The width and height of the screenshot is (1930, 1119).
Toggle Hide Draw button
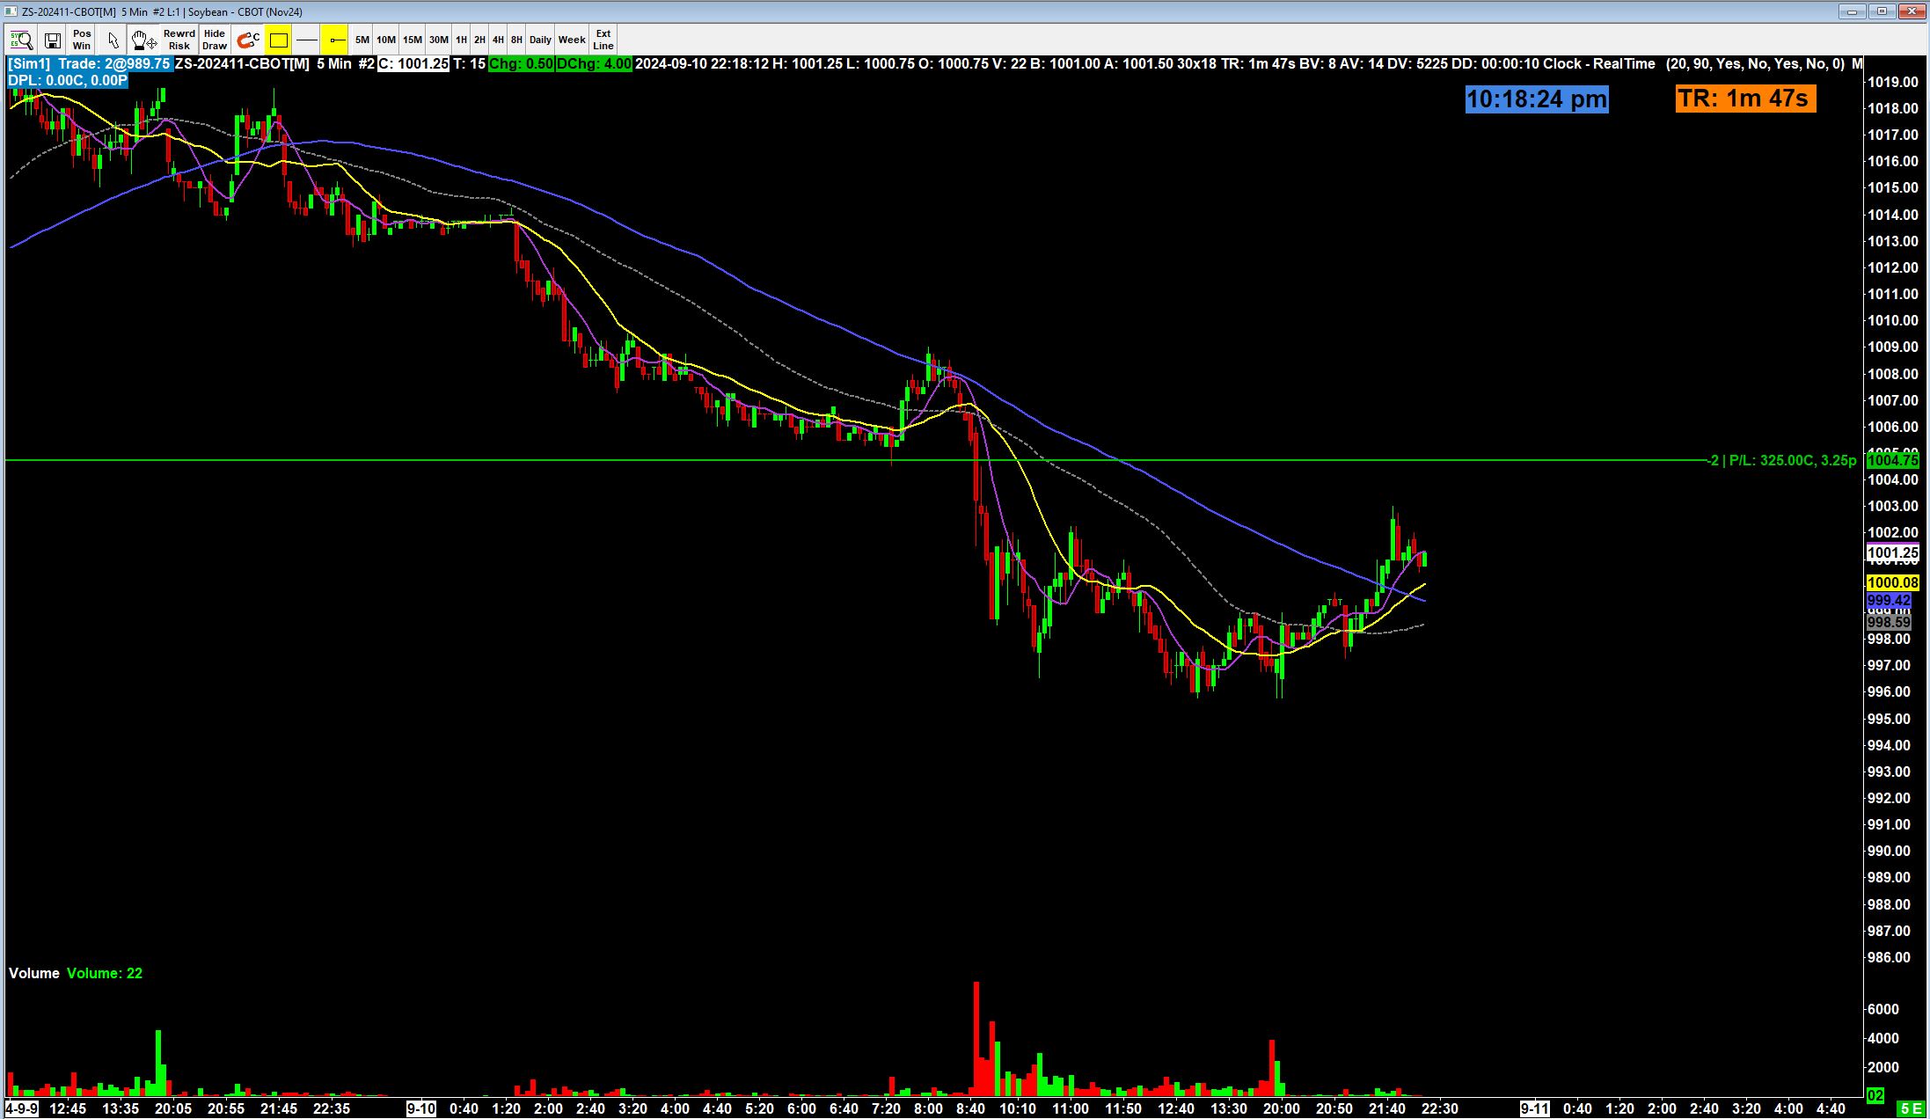[215, 40]
